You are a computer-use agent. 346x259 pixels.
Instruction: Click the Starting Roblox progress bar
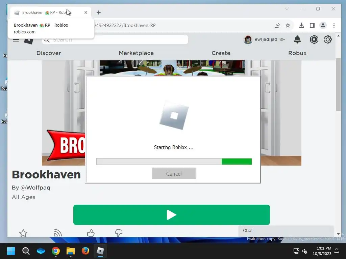tap(174, 162)
